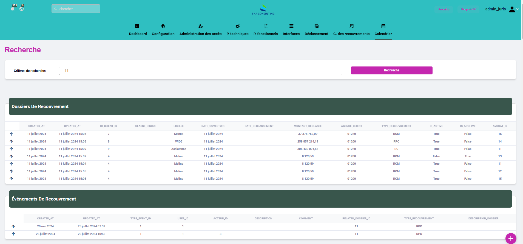Select P. fonctionnels sliders icon
This screenshot has height=244, width=523.
(x=266, y=26)
